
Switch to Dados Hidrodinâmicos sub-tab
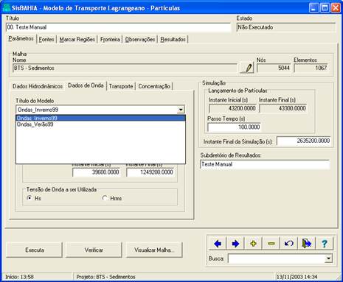tap(38, 86)
